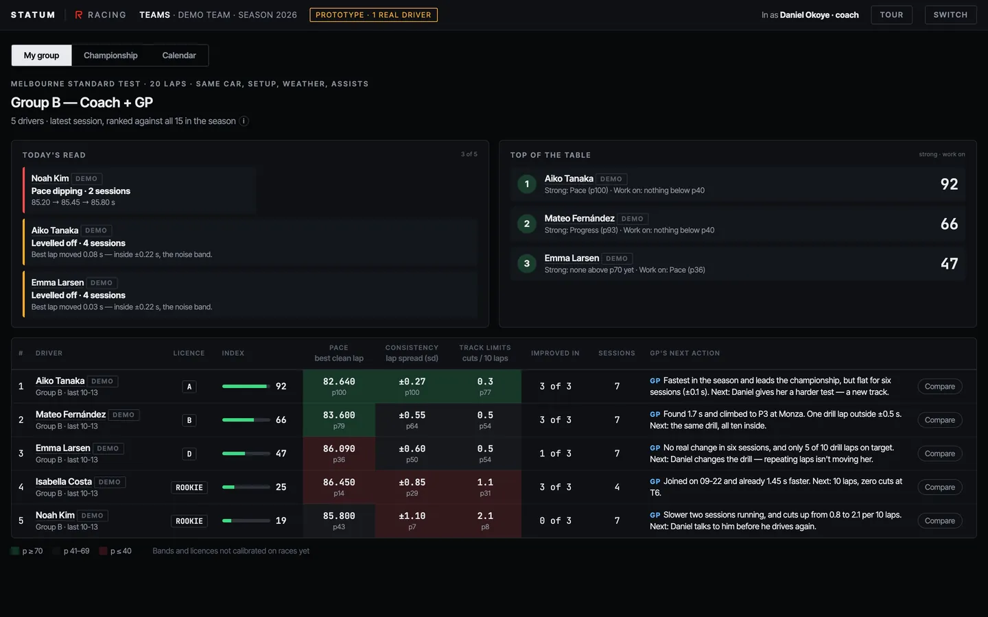Start the TOUR from the header
This screenshot has height=617, width=988.
tap(891, 15)
